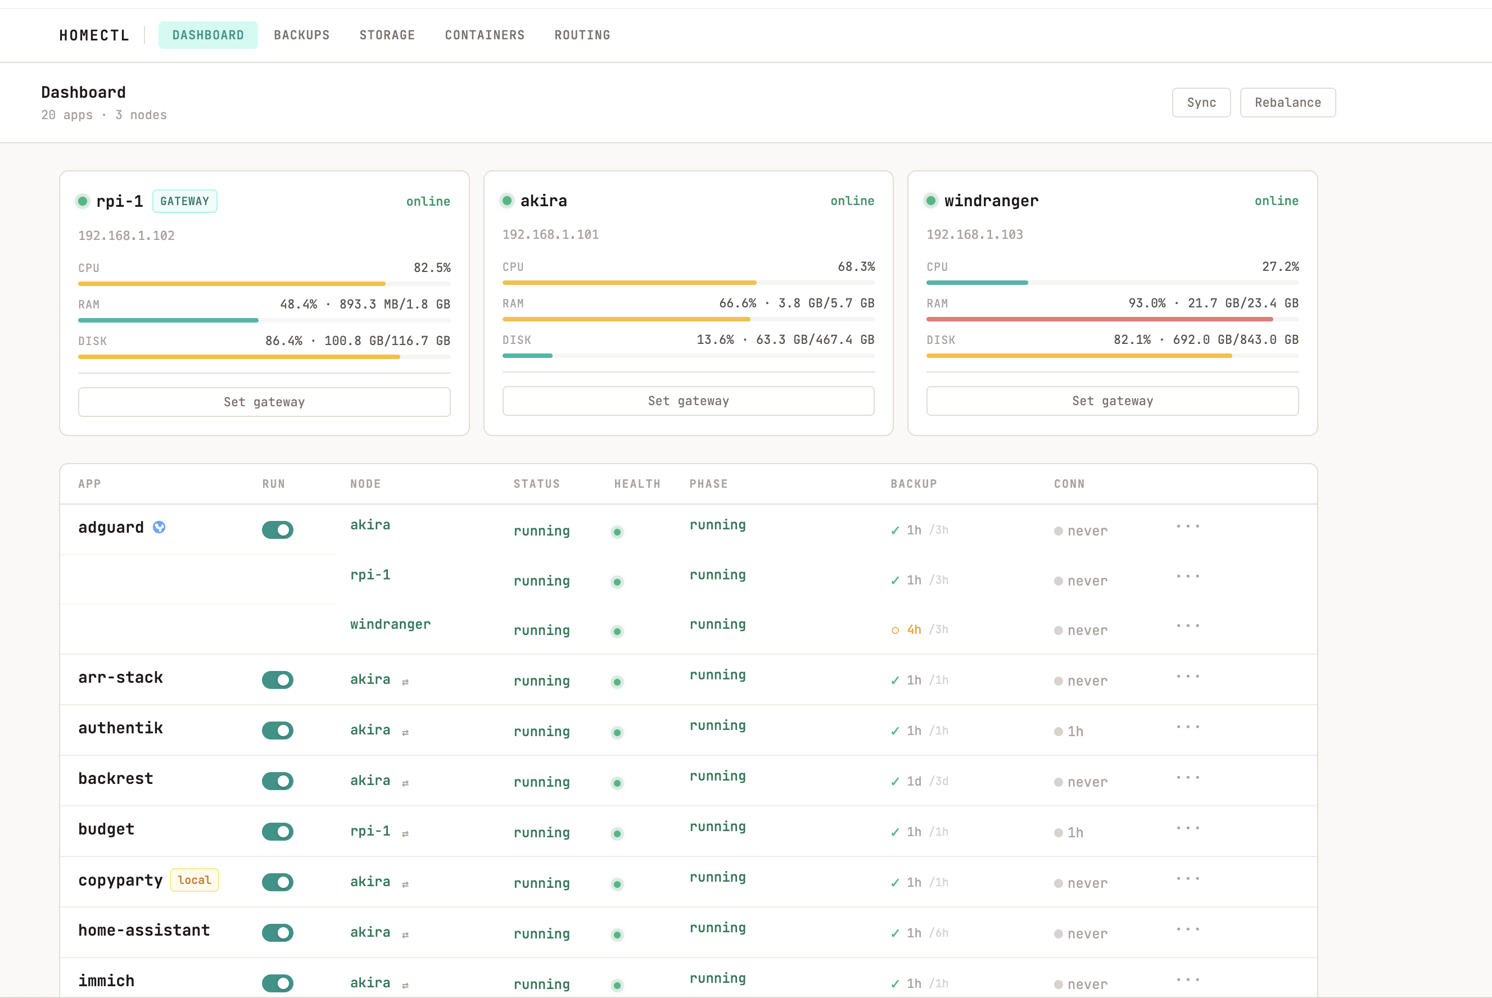
Task: Open the three-dot menu for adguard rpi-1 row
Action: [x=1188, y=576]
